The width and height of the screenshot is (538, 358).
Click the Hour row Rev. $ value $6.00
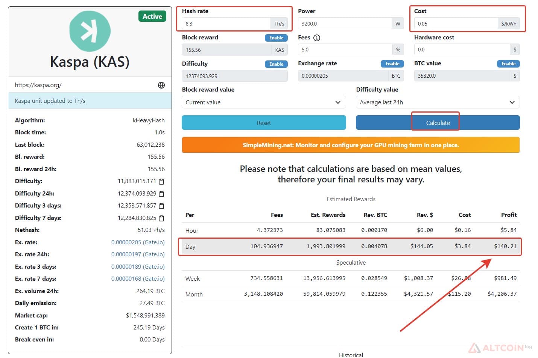(425, 230)
